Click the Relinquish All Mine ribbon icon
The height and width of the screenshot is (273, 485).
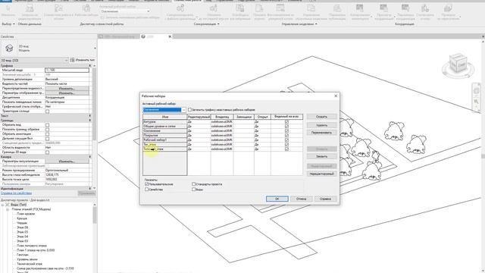point(240,8)
